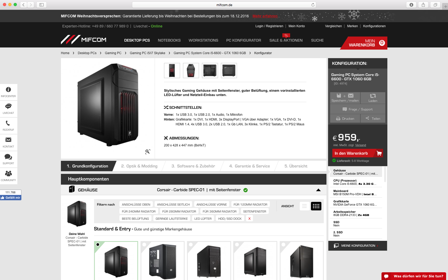Open tab 5. Übersicht
Screen dimensions: 448x280
point(296,166)
